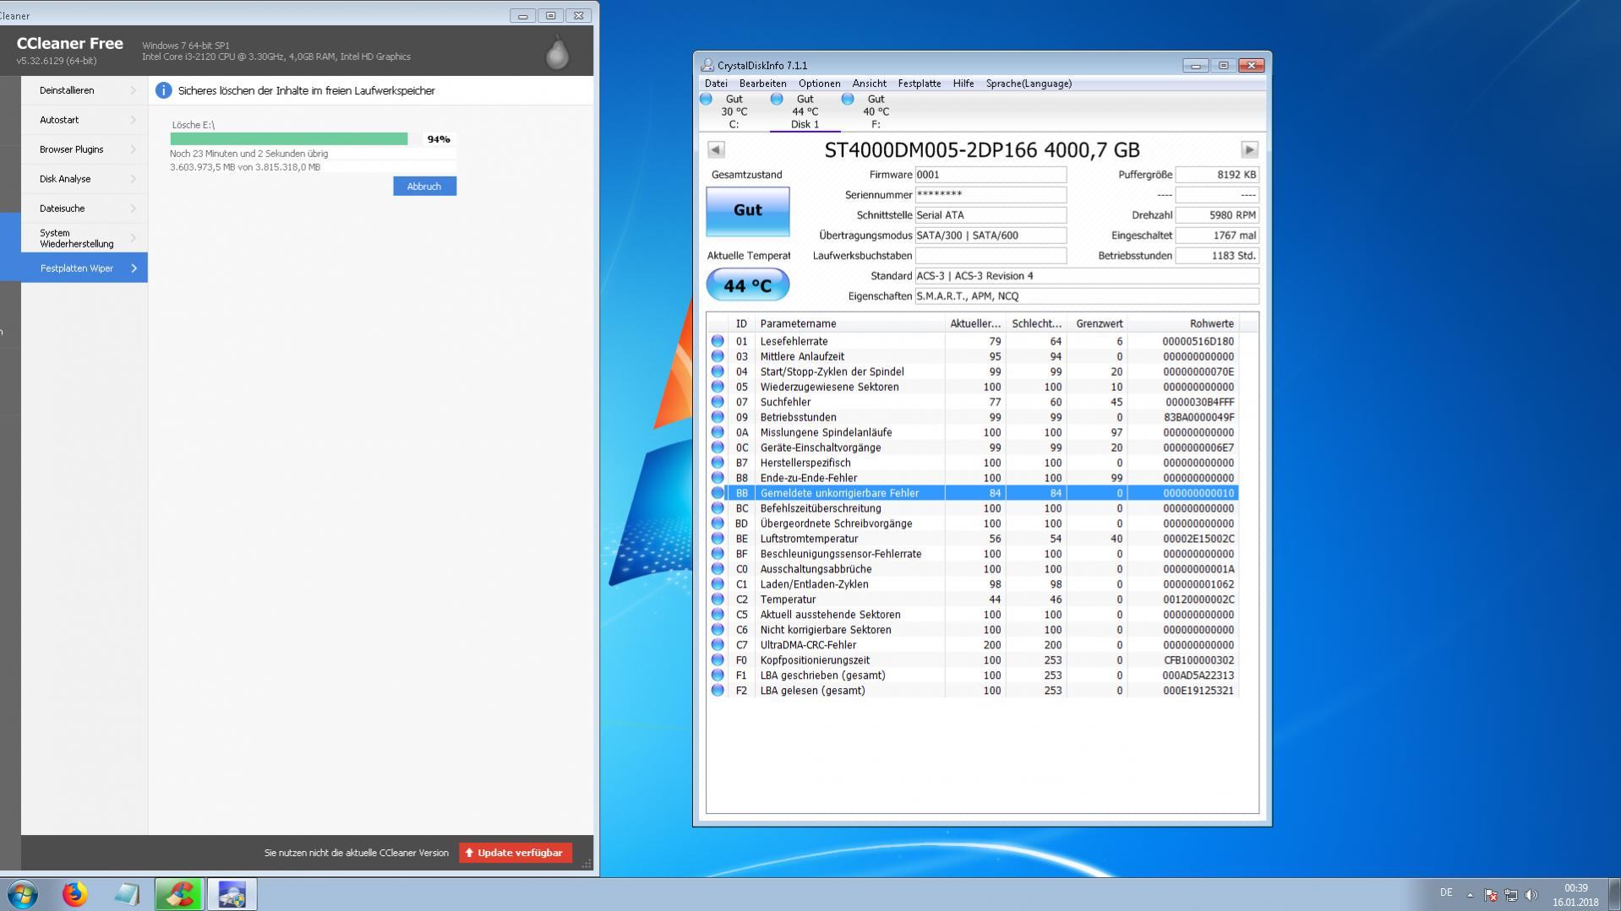
Task: Open the notepad-like taskbar application
Action: click(x=127, y=894)
